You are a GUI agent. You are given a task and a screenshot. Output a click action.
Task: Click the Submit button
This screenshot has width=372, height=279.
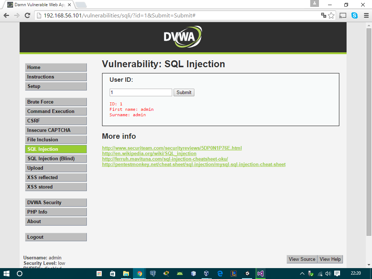point(183,92)
